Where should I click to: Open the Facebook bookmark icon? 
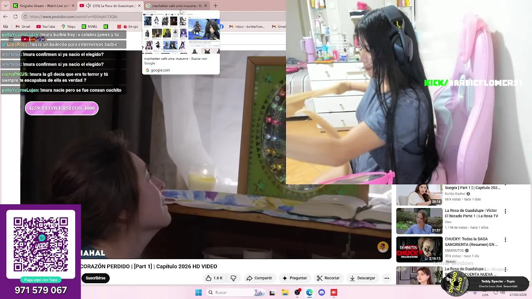click(x=222, y=27)
